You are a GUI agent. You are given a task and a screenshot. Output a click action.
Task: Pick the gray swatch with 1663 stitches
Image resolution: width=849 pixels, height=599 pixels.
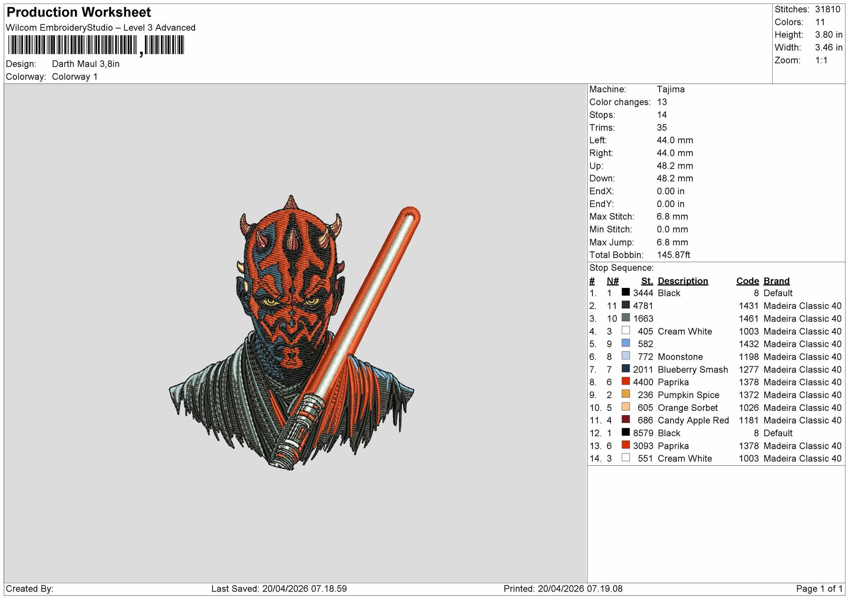[x=626, y=318]
